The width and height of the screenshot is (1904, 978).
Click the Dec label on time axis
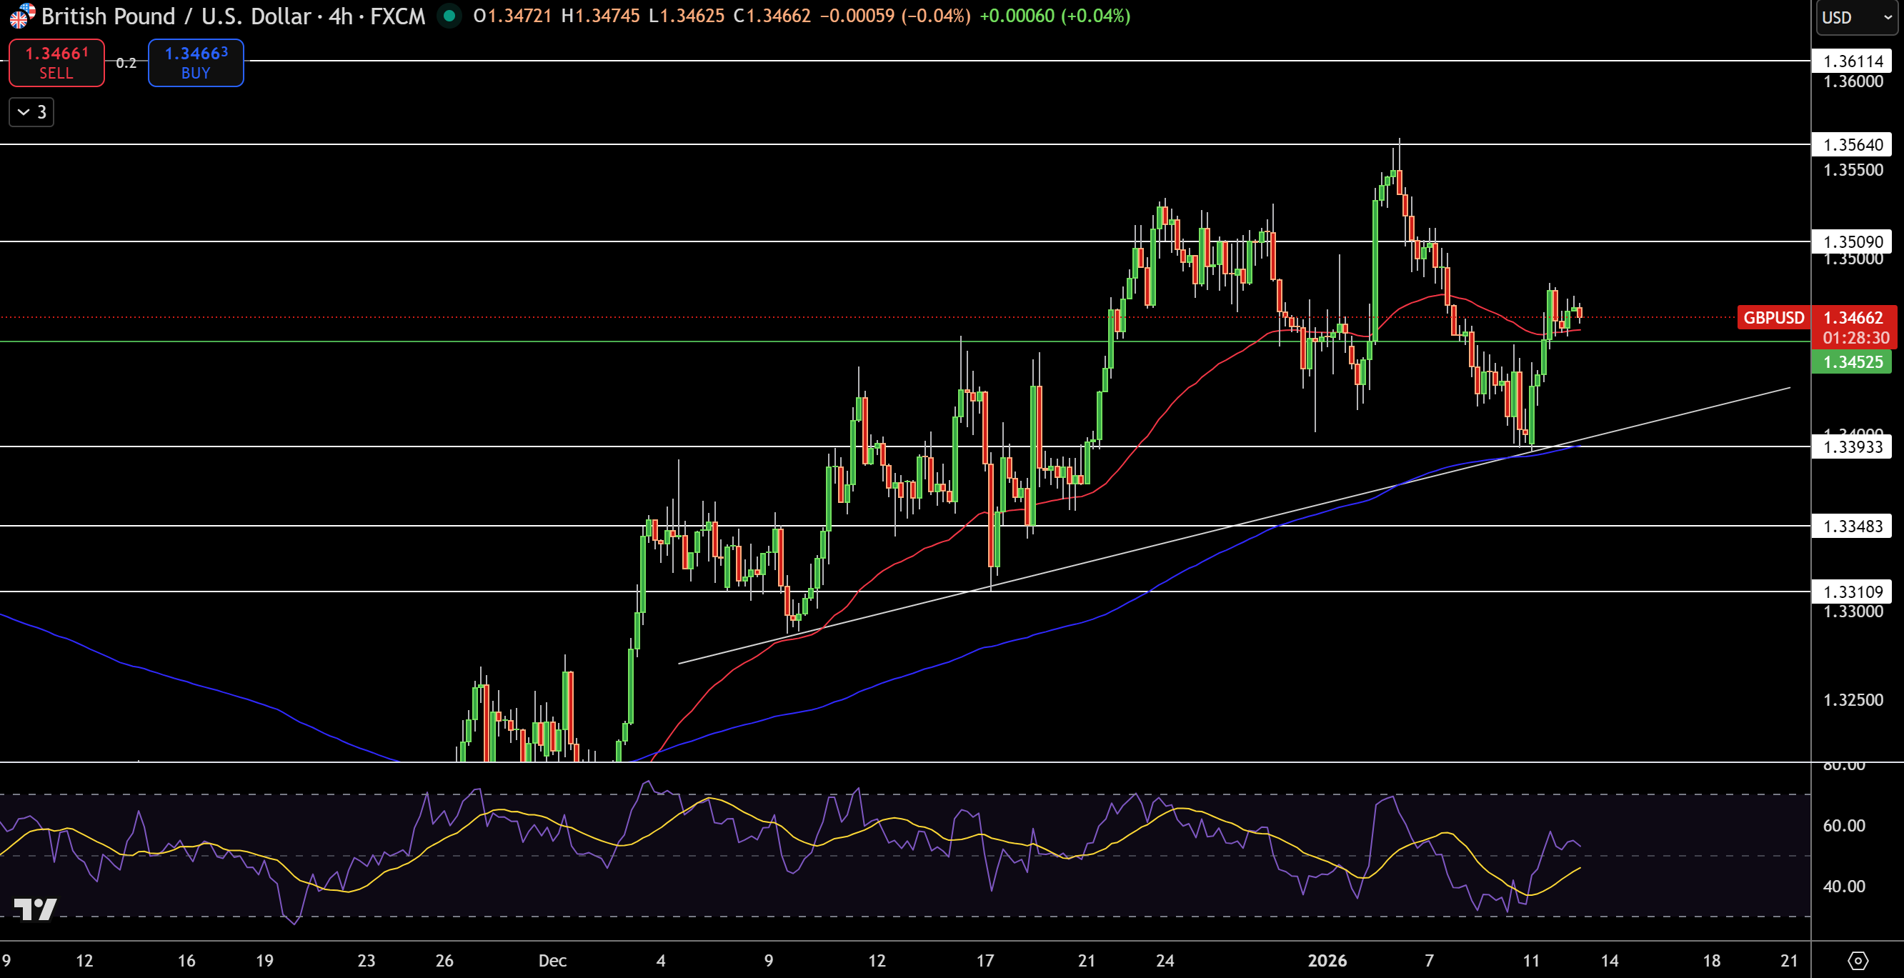pos(552,960)
